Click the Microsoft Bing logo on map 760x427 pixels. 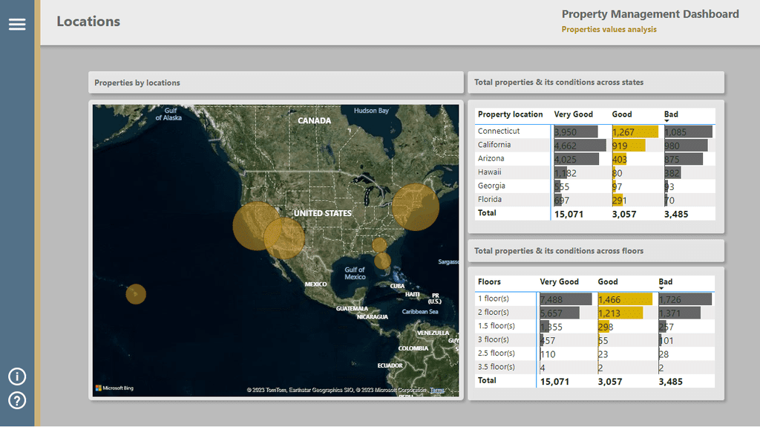[114, 388]
